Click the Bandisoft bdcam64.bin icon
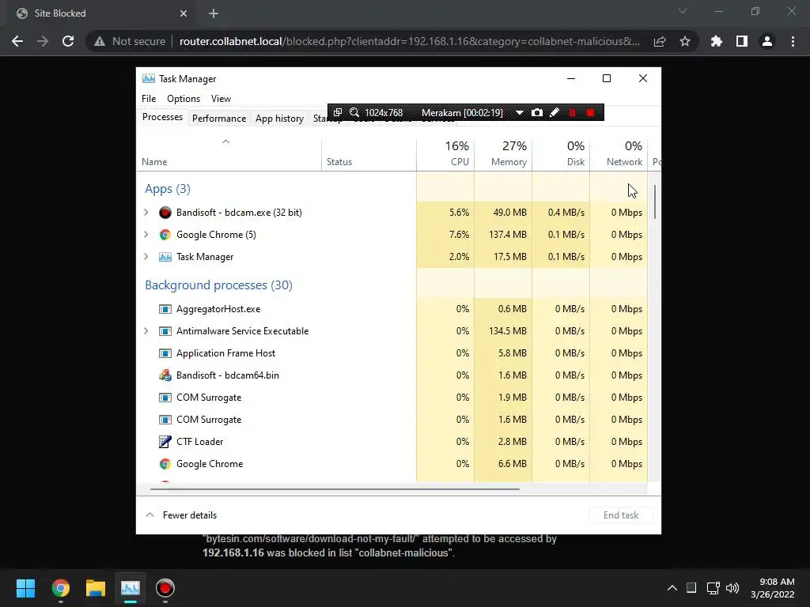810x607 pixels. [x=165, y=375]
